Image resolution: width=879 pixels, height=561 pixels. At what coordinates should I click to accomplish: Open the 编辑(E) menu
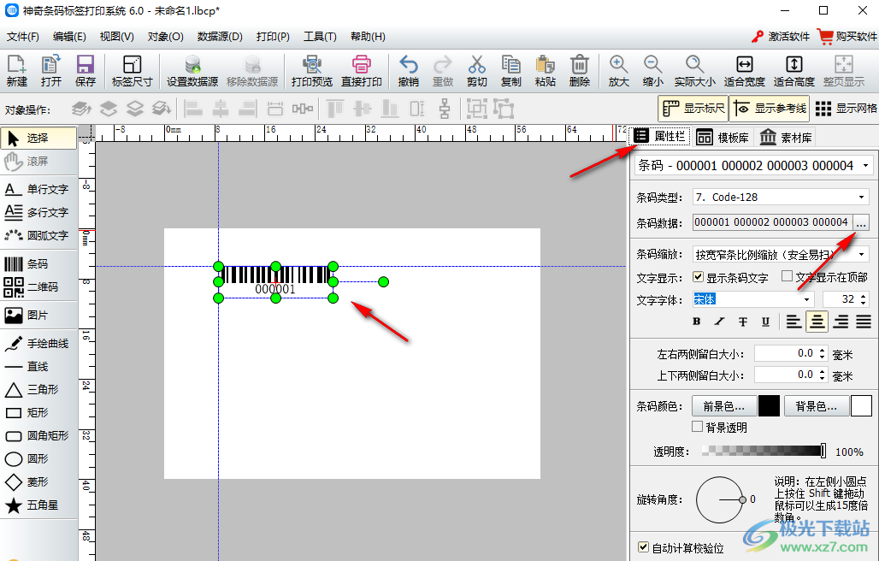tap(69, 37)
